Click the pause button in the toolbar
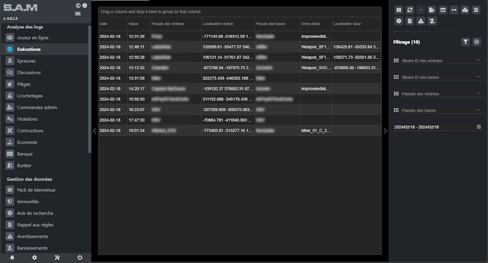Image resolution: width=488 pixels, height=263 pixels. [x=399, y=10]
